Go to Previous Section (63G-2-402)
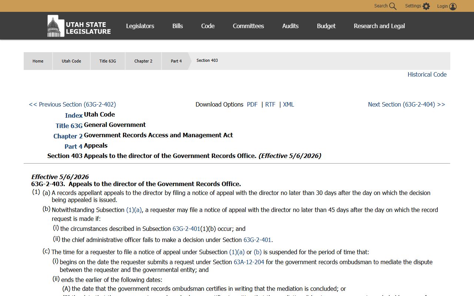Viewport: 474px width, 296px height. [x=72, y=104]
